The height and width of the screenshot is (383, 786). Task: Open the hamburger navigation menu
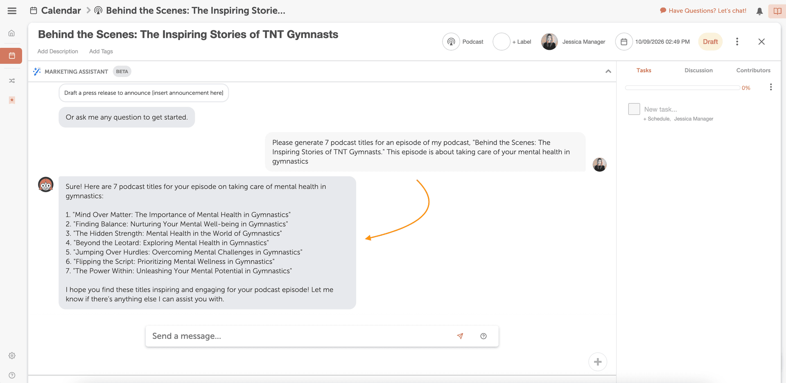click(x=11, y=11)
